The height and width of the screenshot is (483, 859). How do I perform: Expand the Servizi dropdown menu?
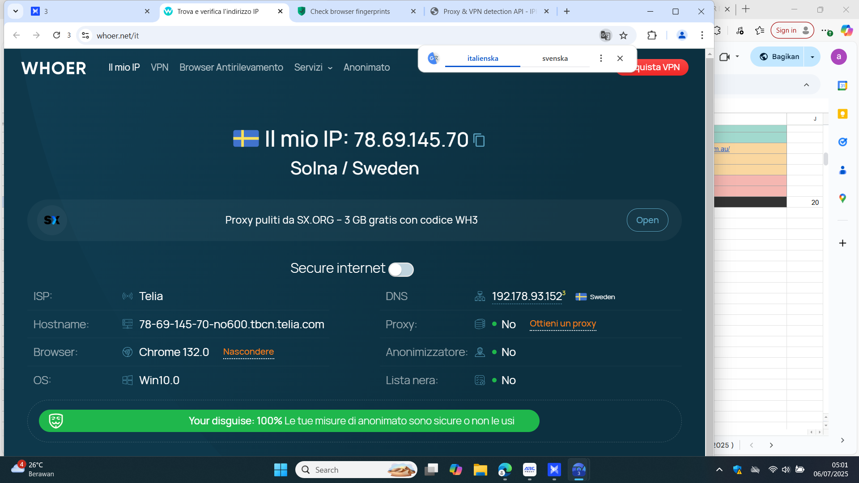(x=313, y=68)
